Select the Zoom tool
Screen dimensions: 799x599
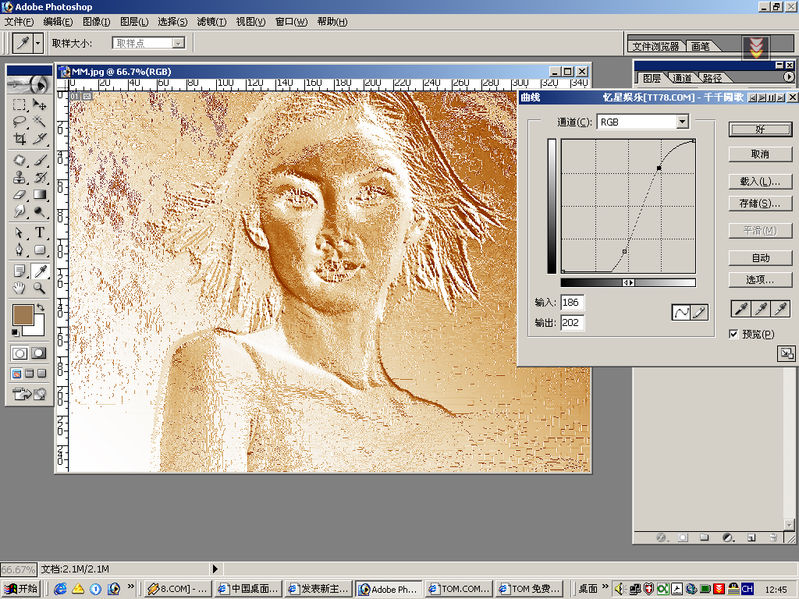tap(39, 288)
